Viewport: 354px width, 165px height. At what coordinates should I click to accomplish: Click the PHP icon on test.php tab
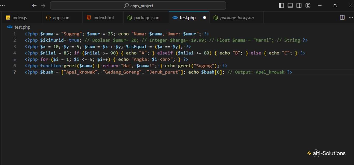pyautogui.click(x=175, y=18)
